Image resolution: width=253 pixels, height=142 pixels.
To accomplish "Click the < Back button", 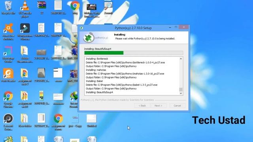I will click(142, 106).
